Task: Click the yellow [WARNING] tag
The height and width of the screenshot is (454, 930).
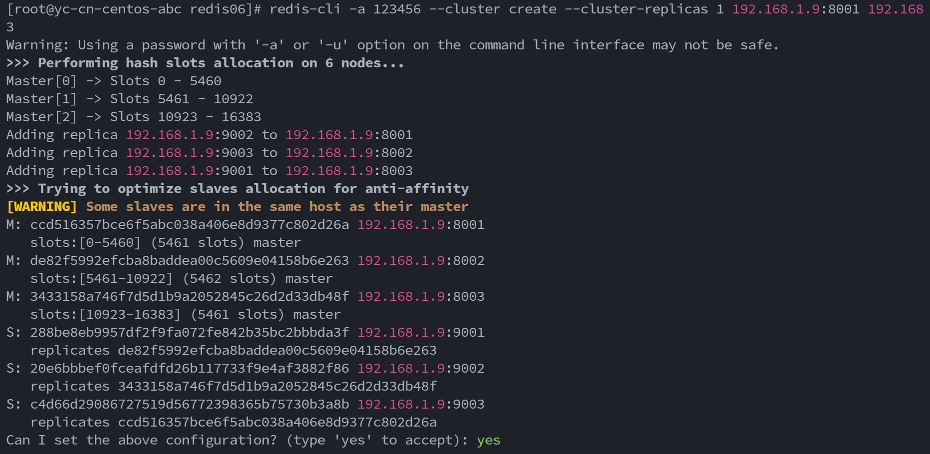Action: (x=42, y=207)
